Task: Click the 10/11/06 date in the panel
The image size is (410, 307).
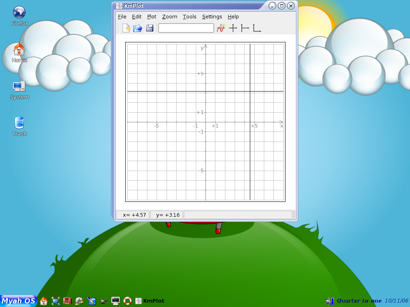Action: click(x=396, y=301)
